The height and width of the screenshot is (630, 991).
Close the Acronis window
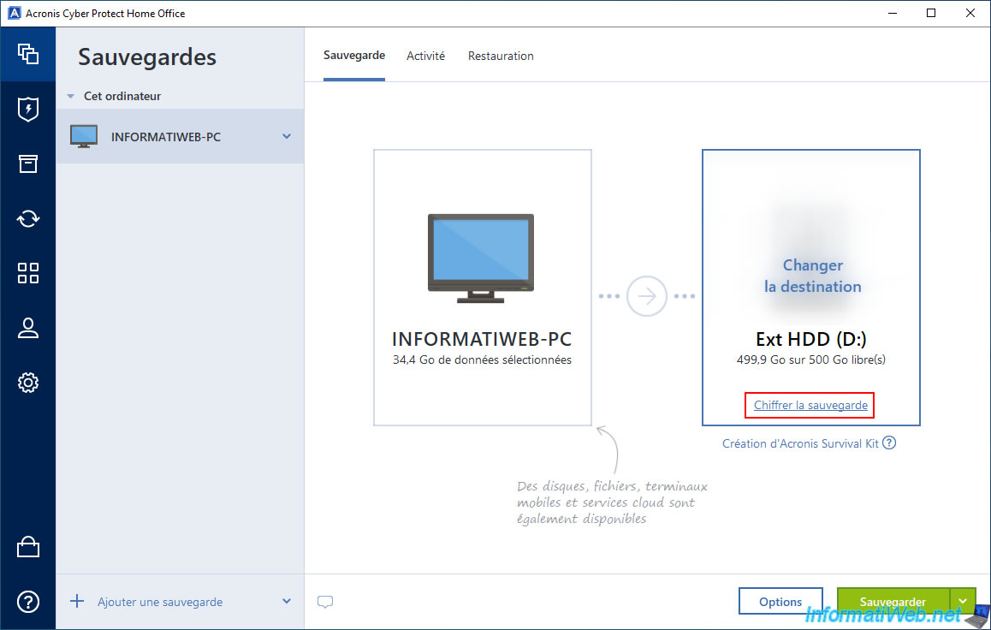pos(970,14)
